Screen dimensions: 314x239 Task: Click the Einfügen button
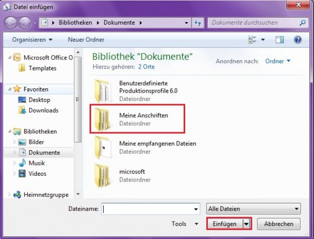coord(225,224)
